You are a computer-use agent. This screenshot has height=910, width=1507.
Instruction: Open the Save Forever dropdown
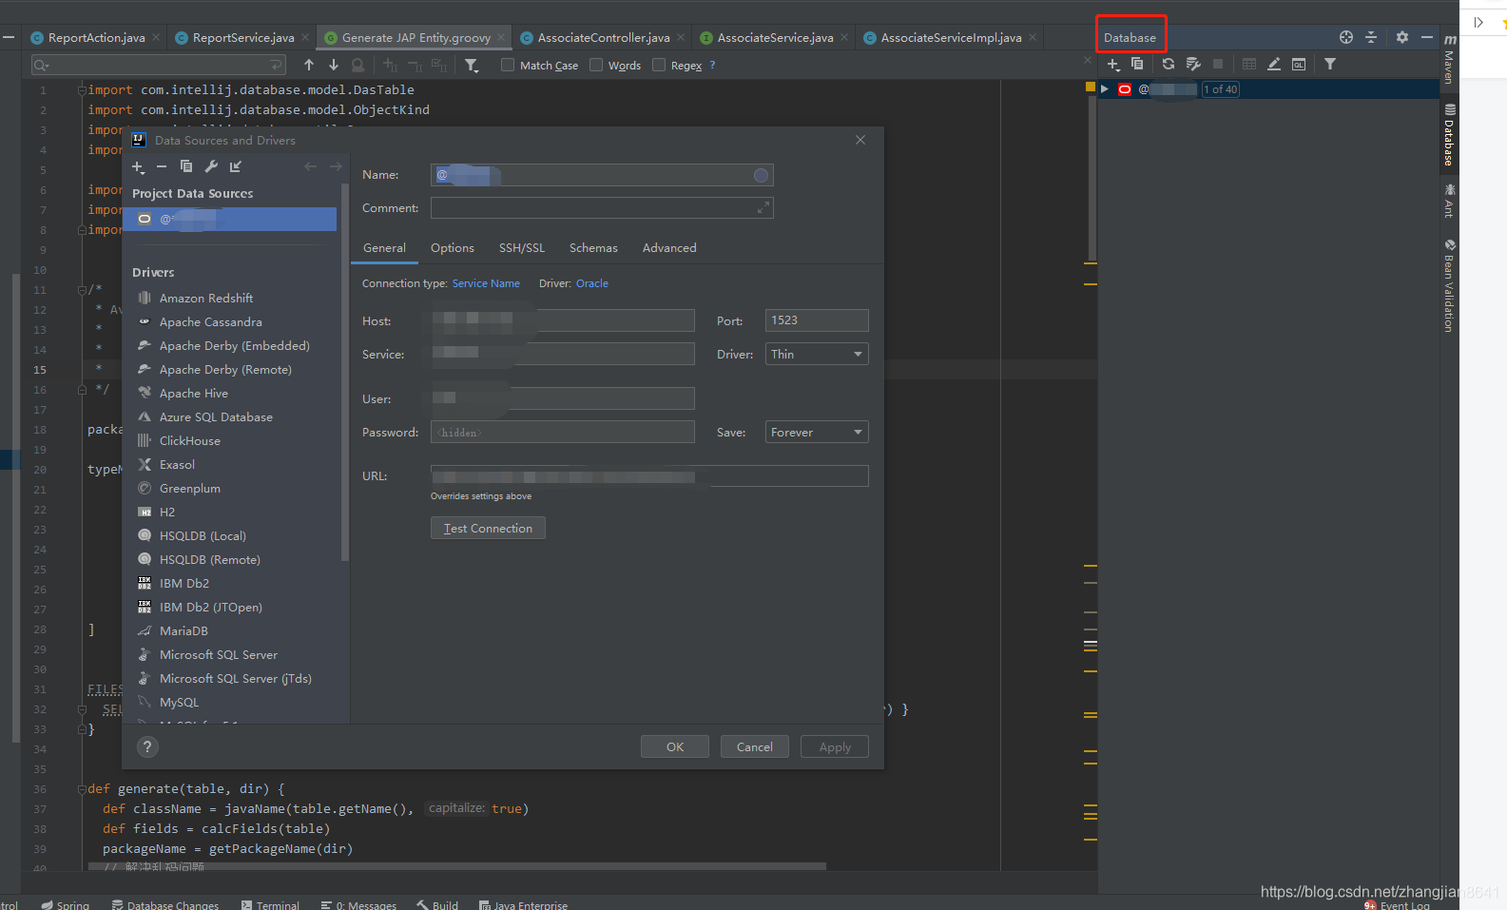(817, 432)
